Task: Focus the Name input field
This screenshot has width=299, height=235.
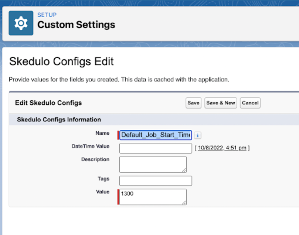Action: pos(156,135)
